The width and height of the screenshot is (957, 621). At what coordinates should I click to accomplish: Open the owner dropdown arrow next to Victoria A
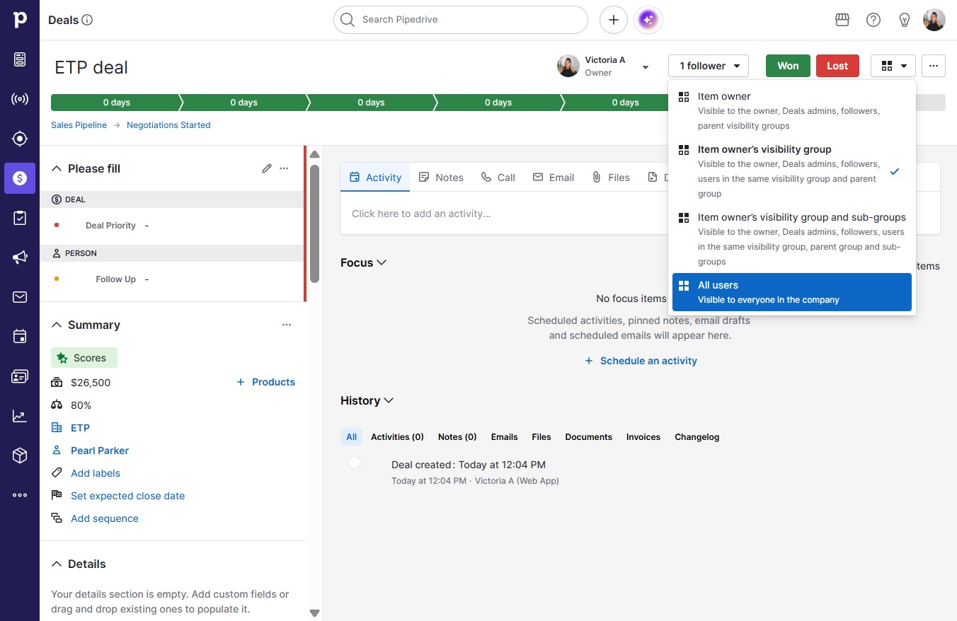[x=646, y=67]
